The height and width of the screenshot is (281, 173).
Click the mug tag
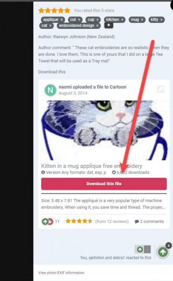point(135,19)
